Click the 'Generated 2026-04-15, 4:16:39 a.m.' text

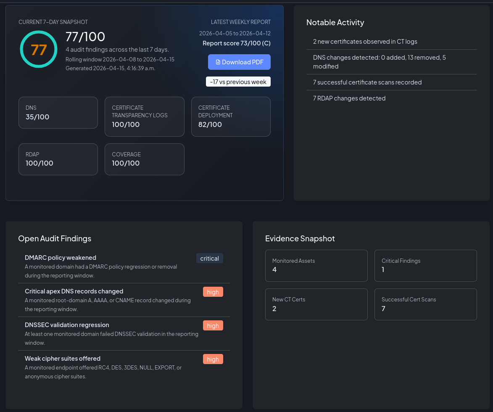point(111,68)
